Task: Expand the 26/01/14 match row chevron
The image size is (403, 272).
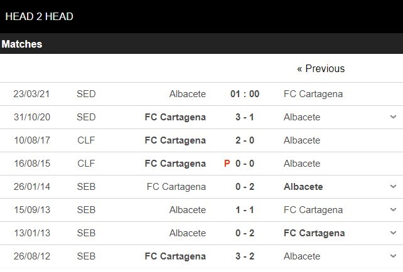Action: (394, 187)
